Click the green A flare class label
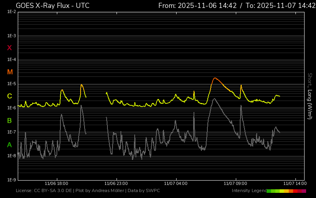 click(9, 145)
